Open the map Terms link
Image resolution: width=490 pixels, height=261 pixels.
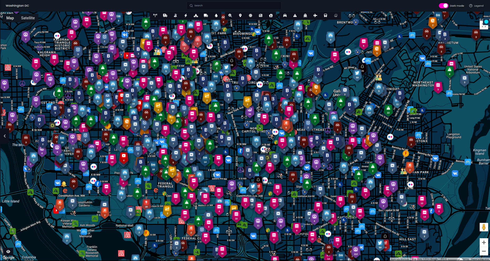point(465,259)
